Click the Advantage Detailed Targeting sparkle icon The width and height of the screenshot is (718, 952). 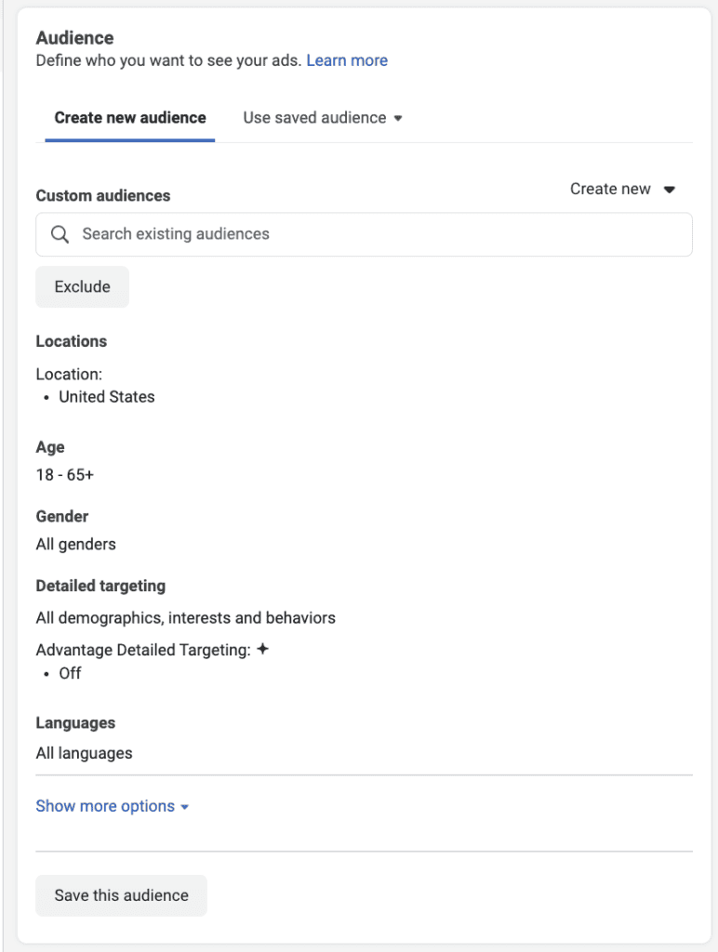click(x=262, y=649)
